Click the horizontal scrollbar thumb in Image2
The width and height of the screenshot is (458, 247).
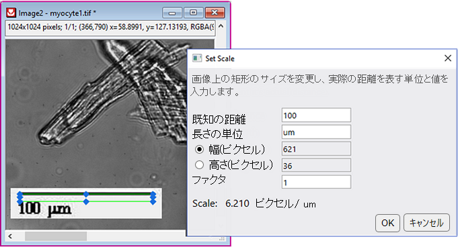pos(56,236)
